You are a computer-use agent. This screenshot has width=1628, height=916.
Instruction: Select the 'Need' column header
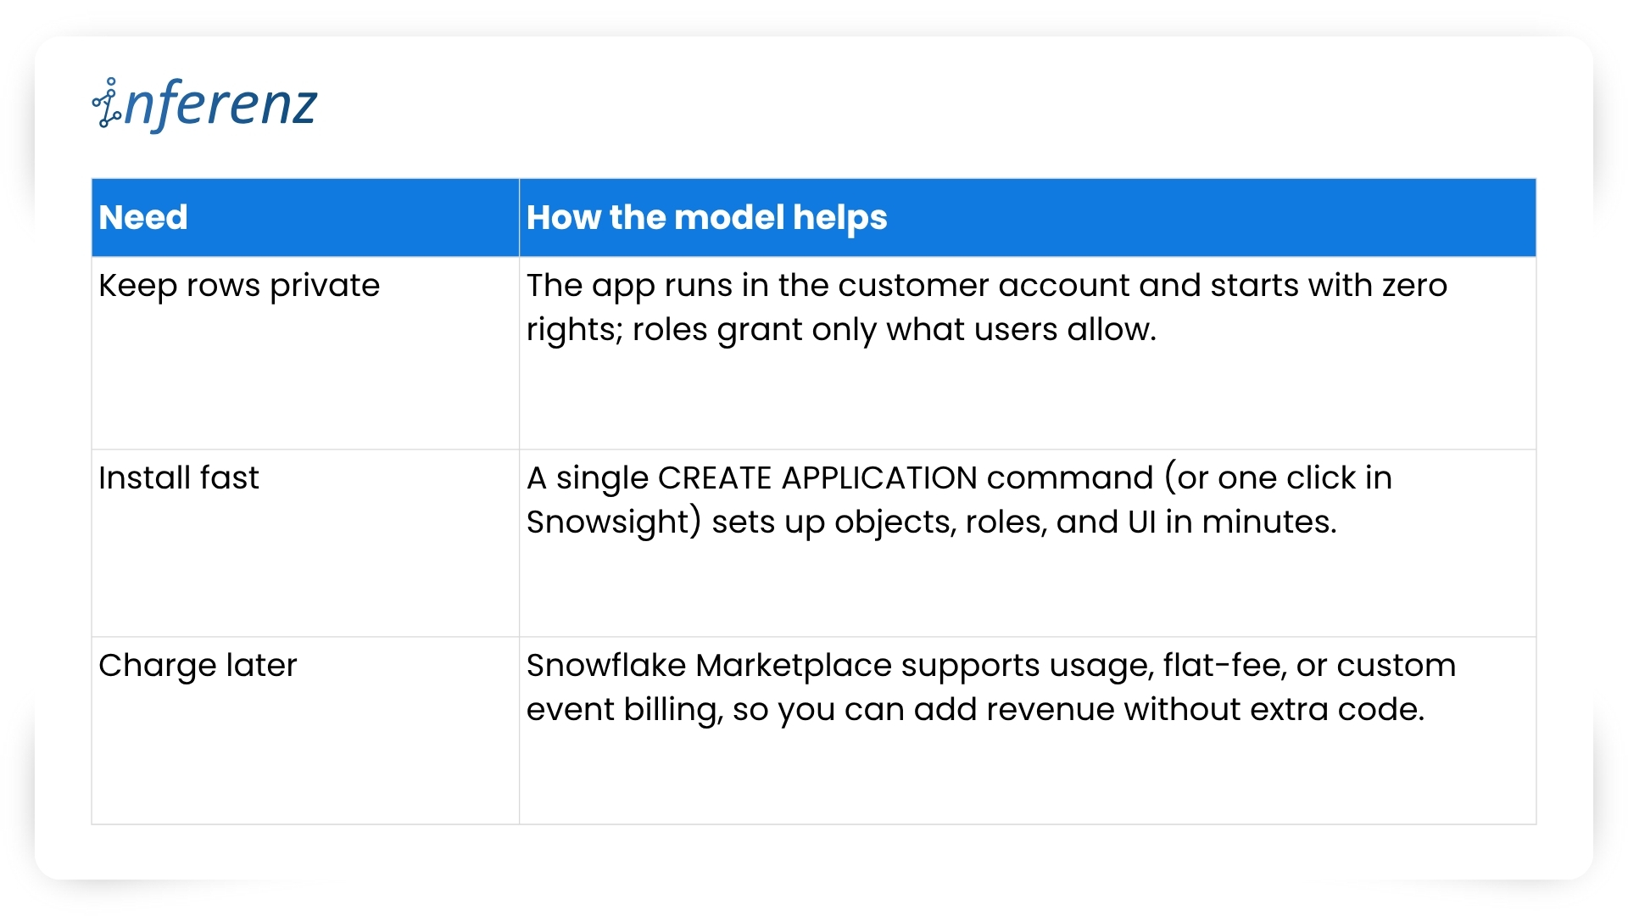tap(305, 217)
